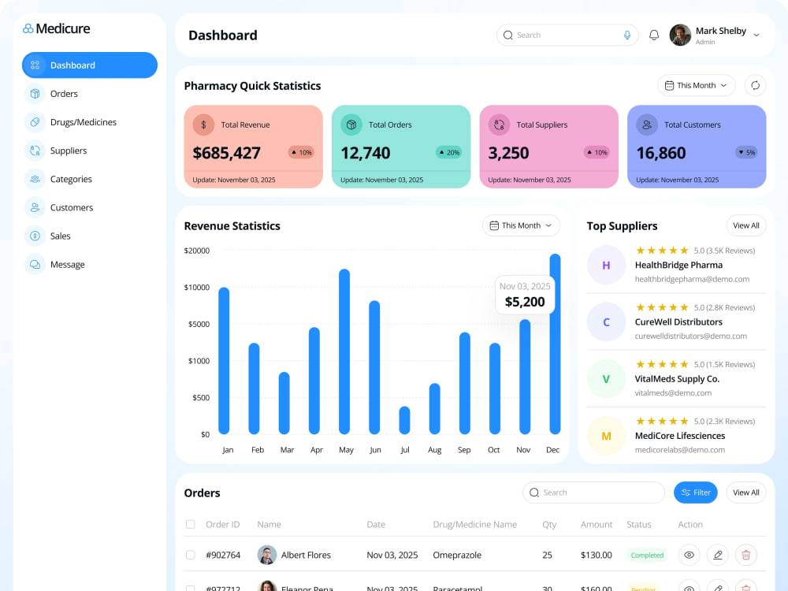788x591 pixels.
Task: Click the Amount column header
Action: pos(597,524)
